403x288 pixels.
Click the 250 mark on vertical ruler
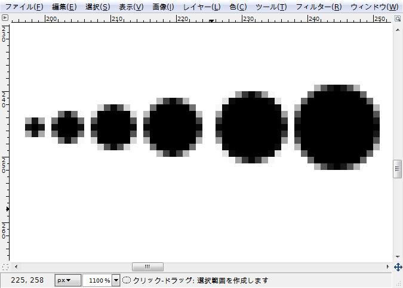click(x=4, y=165)
